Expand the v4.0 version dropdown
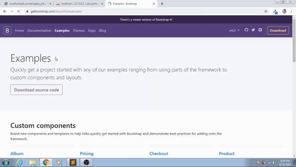Viewport: 296px width, 167px height. [x=234, y=31]
